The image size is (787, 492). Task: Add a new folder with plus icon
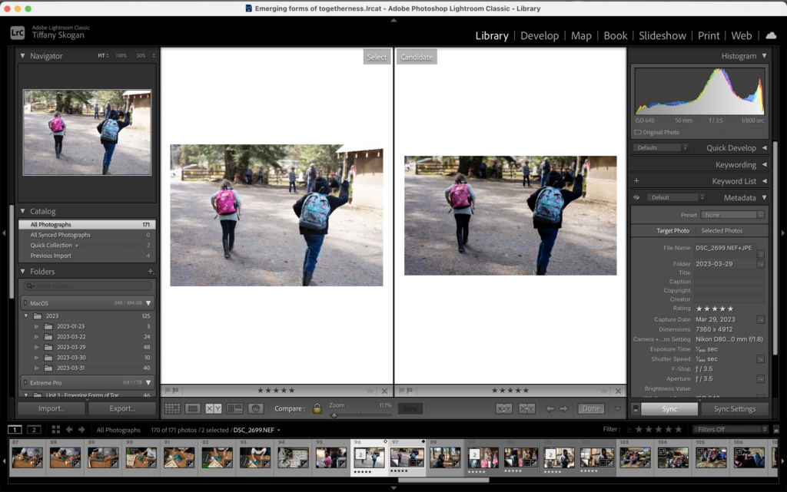click(x=150, y=271)
